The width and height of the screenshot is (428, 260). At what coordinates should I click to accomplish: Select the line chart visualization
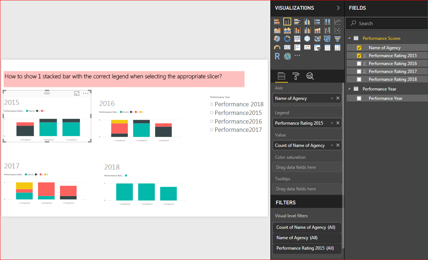(338, 22)
